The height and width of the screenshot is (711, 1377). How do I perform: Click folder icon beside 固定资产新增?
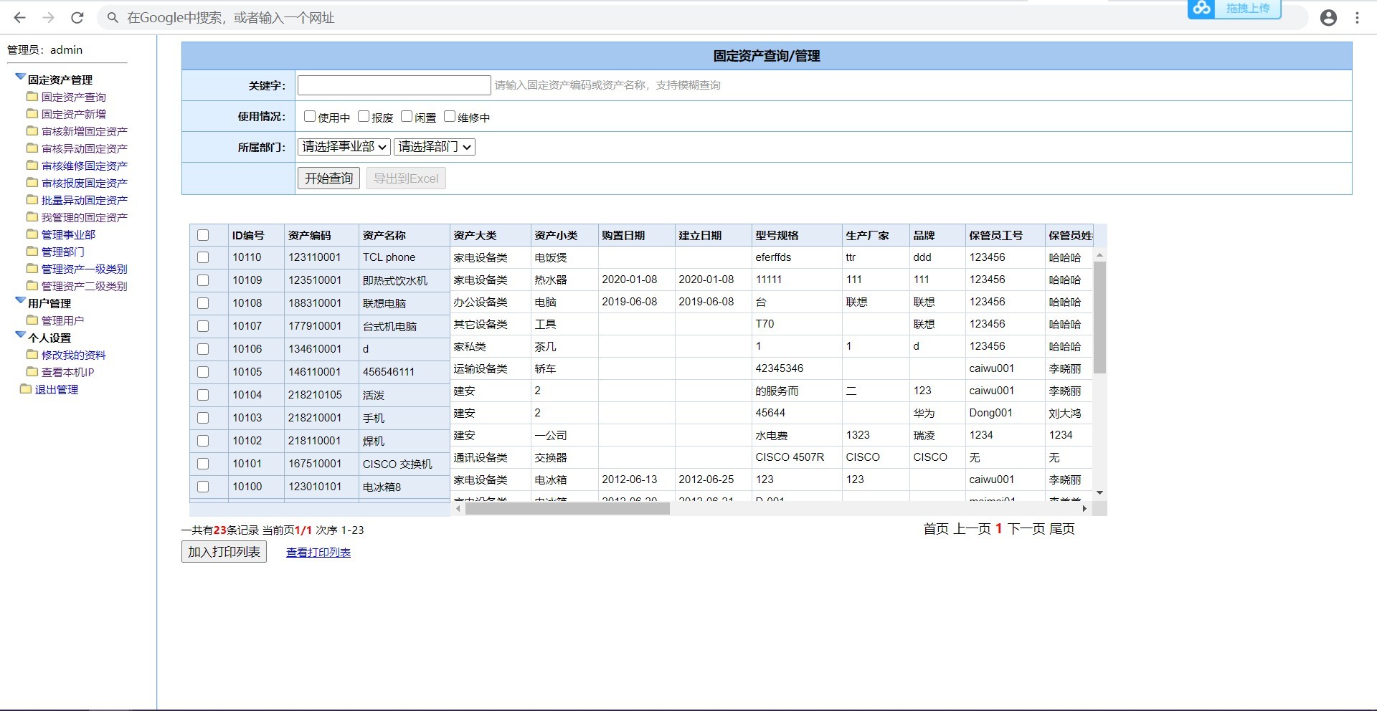32,113
